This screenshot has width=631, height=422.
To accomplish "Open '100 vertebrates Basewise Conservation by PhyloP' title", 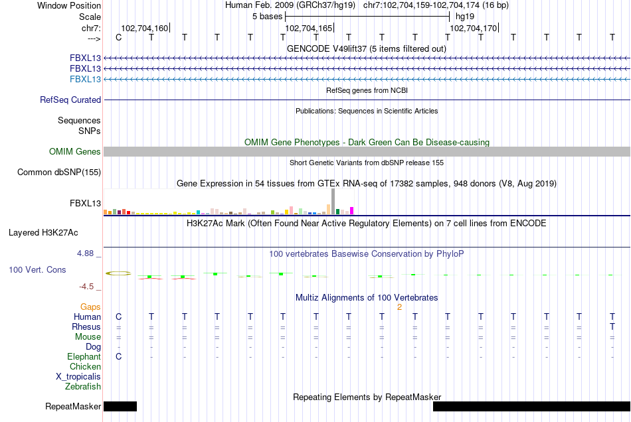I will (x=367, y=254).
